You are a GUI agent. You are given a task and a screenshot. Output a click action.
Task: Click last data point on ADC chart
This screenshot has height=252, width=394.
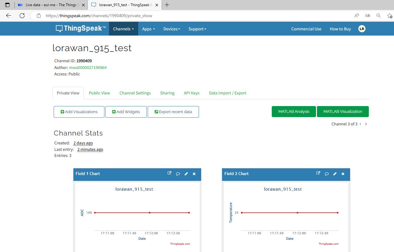pyautogui.click(x=189, y=212)
